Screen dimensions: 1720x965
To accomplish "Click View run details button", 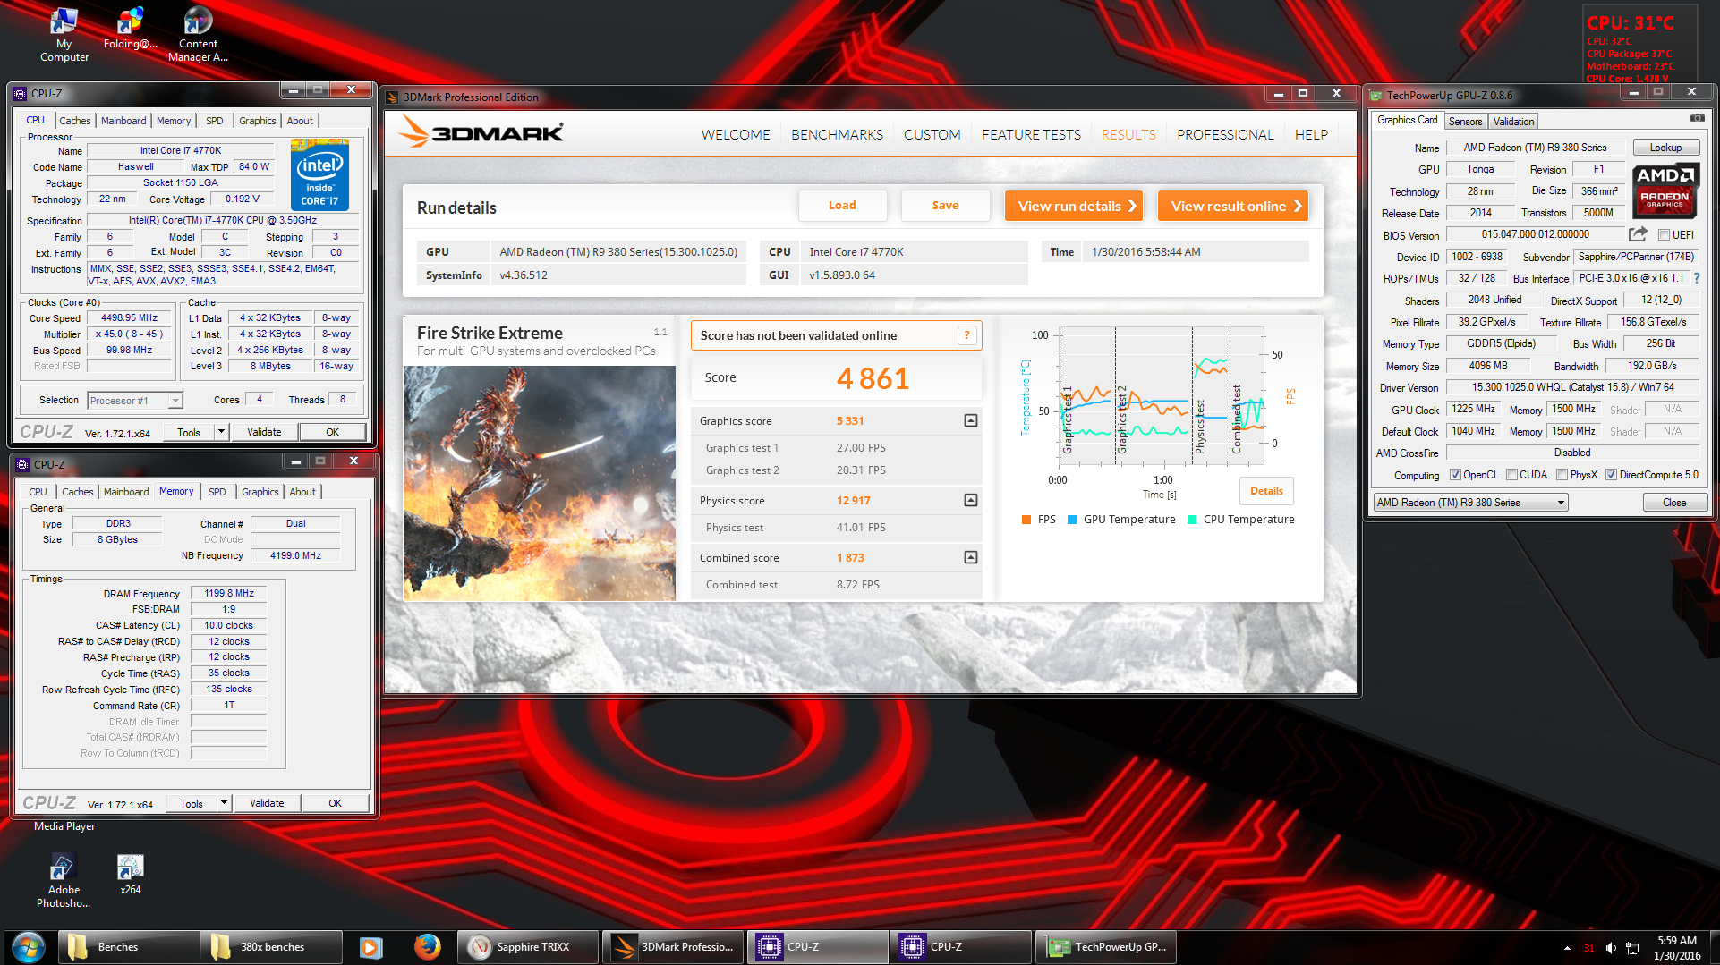I will [1074, 206].
